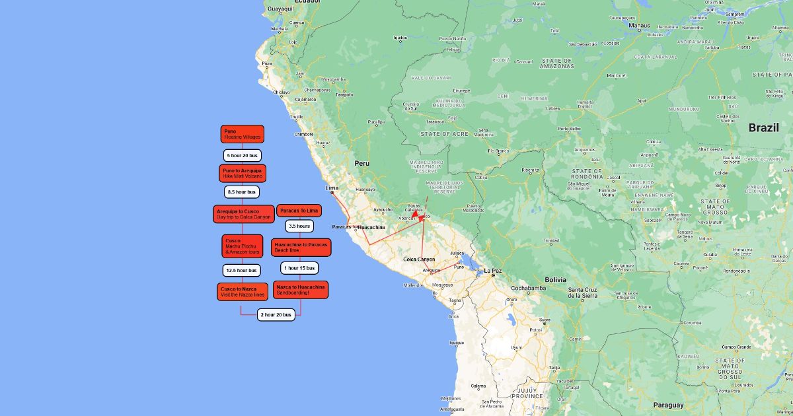Select the Nazca to Huacachina Sandboarding box
The width and height of the screenshot is (793, 416).
tap(301, 290)
